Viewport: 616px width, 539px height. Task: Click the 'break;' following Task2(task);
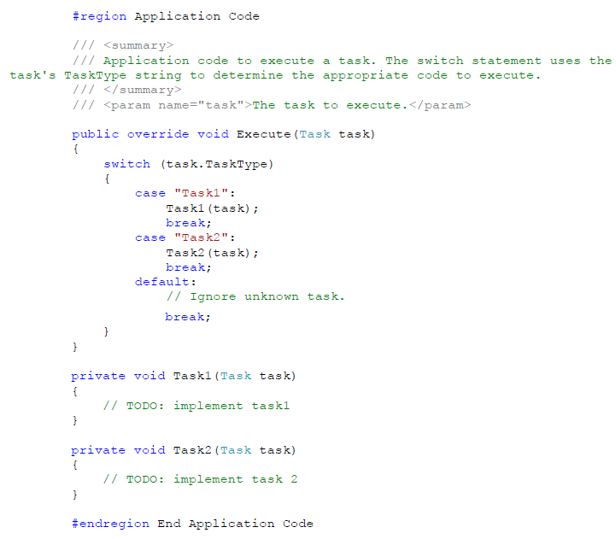(x=189, y=267)
